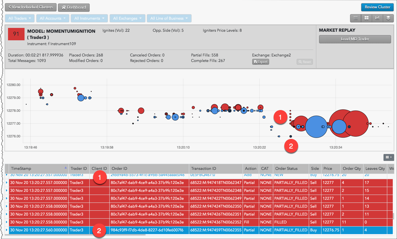Expand the FILLED Sell order row
The width and height of the screenshot is (397, 239).
click(x=7, y=222)
